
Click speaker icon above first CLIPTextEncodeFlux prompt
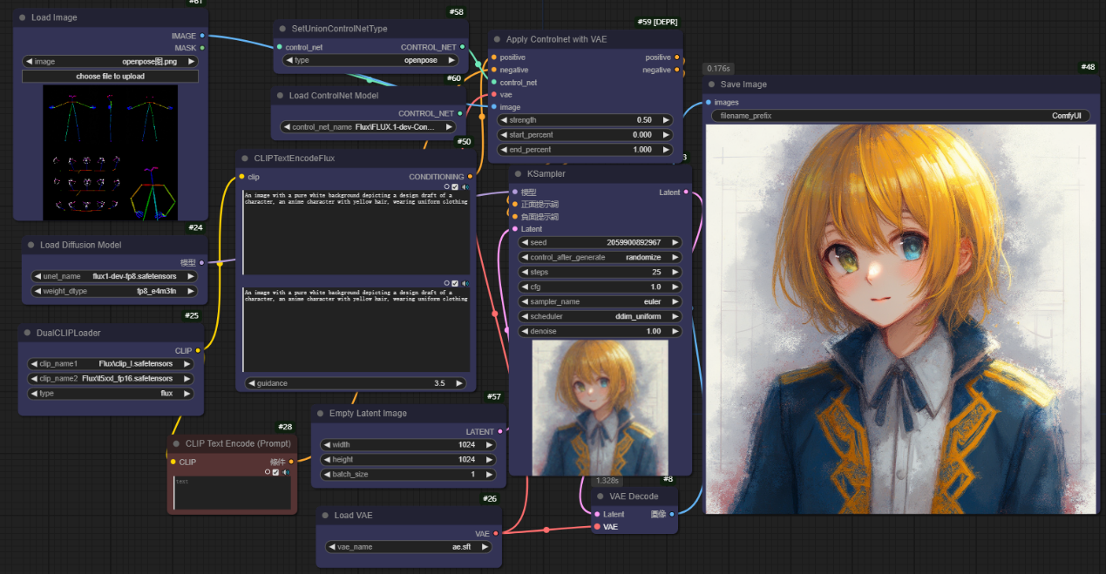coord(465,186)
